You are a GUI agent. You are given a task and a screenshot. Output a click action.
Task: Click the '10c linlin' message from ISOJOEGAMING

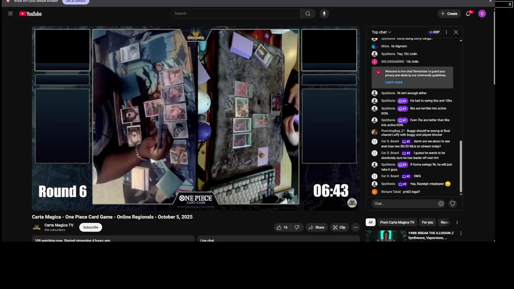point(412,62)
